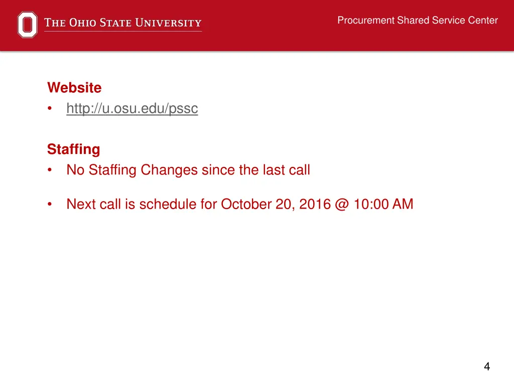Image resolution: width=514 pixels, height=385 pixels.
Task: Click the Next call schedule line
Action: click(239, 205)
